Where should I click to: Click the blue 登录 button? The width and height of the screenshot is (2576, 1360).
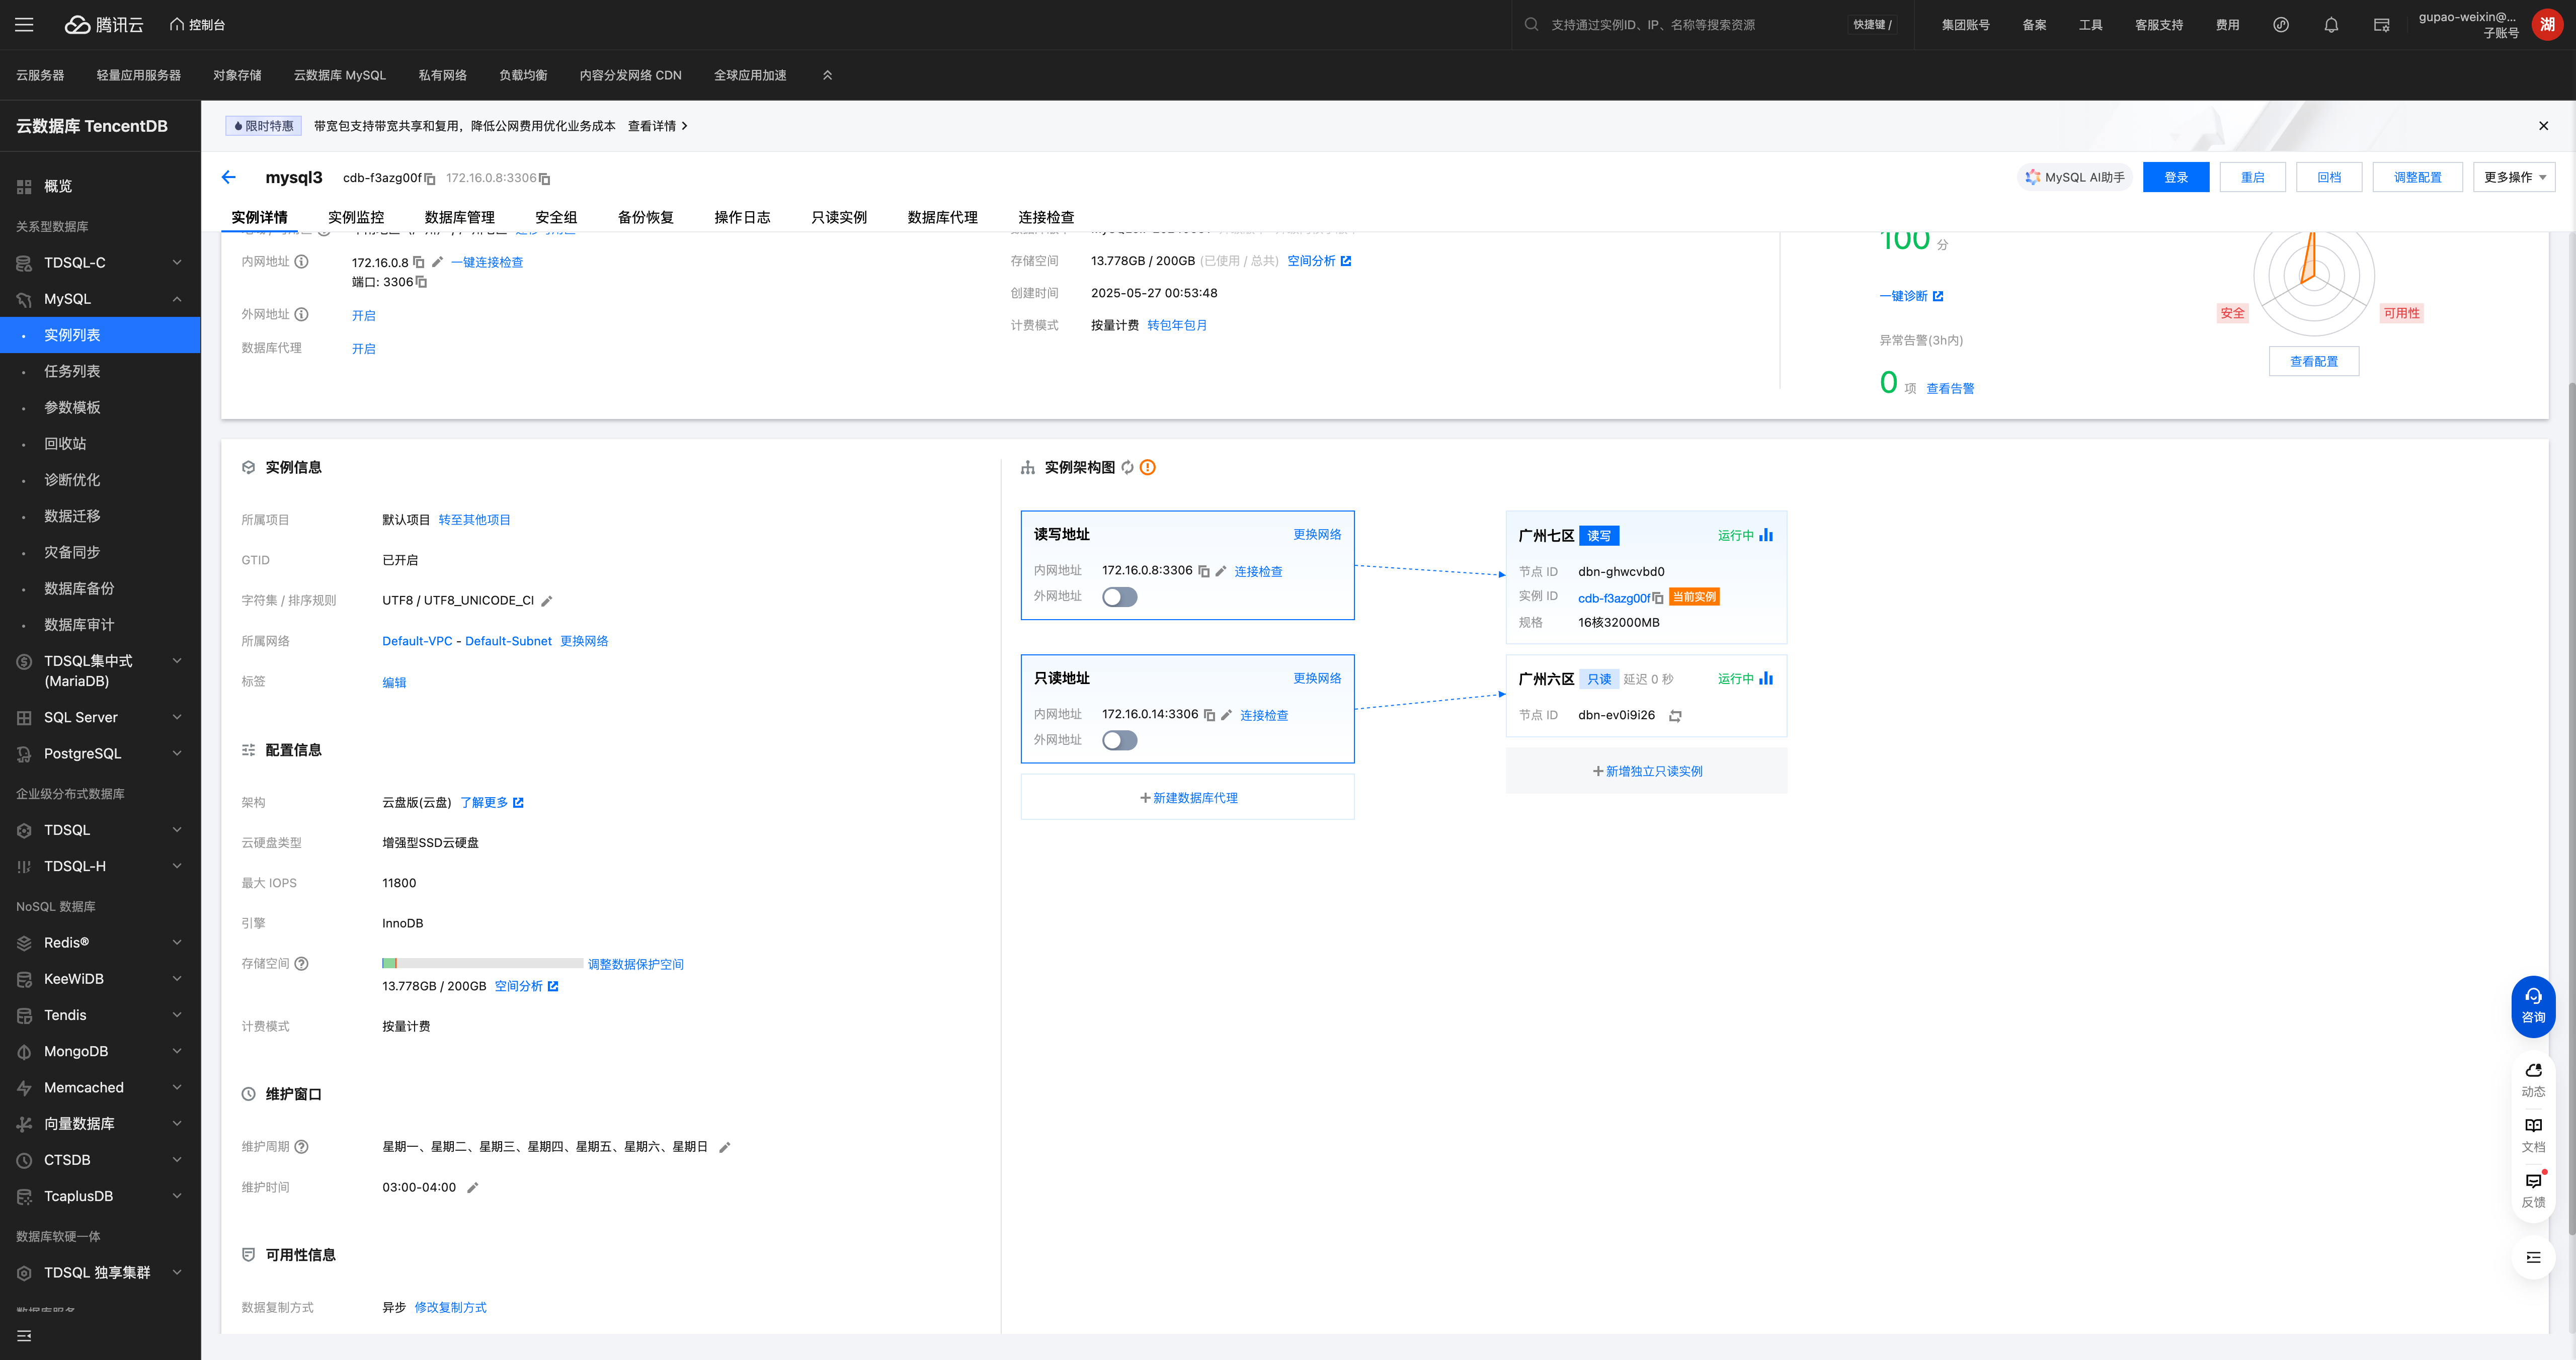click(x=2176, y=177)
